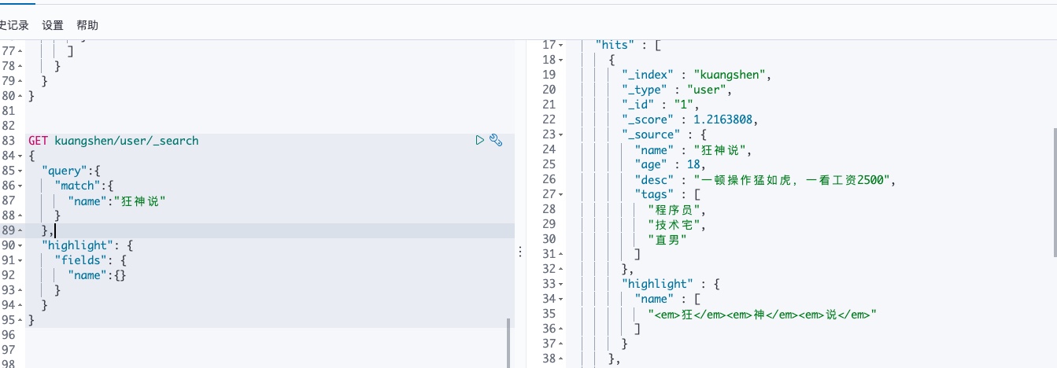The height and width of the screenshot is (368, 1057).
Task: Click the pane resize divider handle
Action: click(519, 251)
